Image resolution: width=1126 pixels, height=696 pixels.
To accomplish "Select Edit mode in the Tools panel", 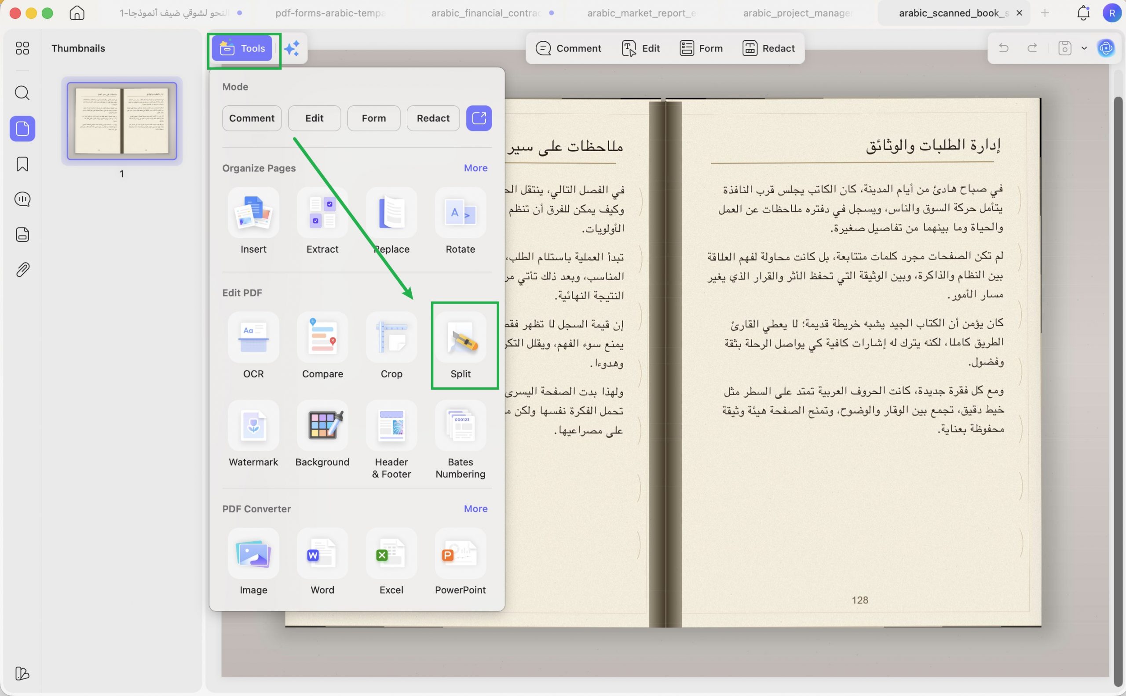I will pos(314,118).
